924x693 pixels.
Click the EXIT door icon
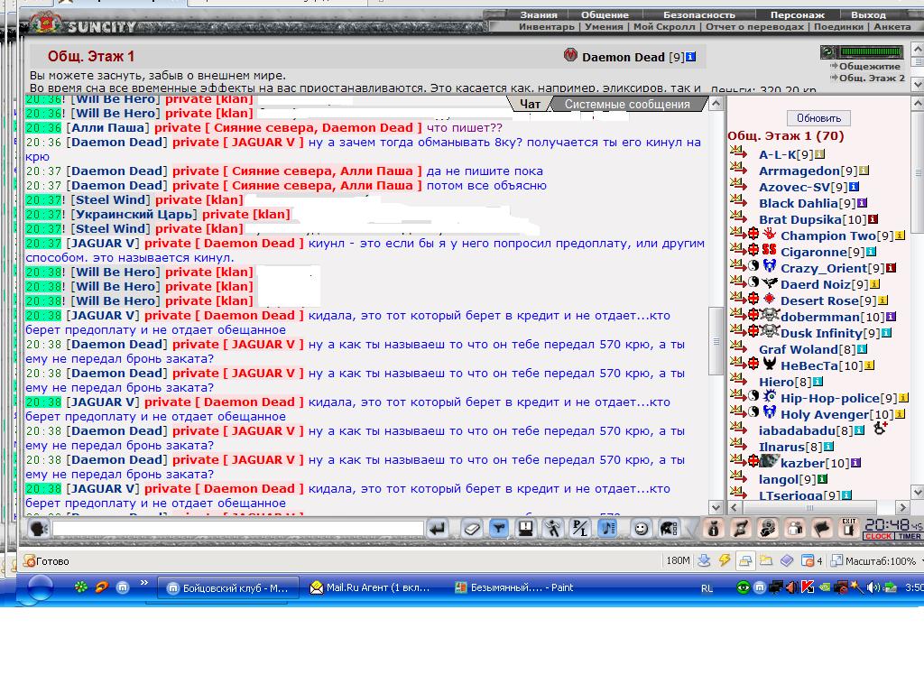[849, 528]
